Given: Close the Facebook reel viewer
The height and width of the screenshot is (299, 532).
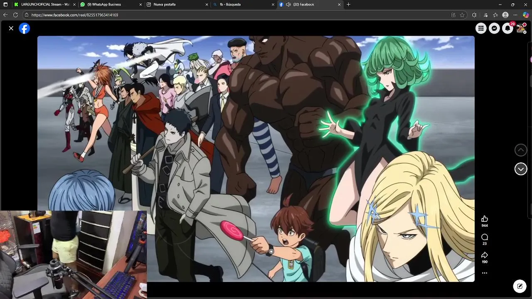Looking at the screenshot, I should pos(11,28).
